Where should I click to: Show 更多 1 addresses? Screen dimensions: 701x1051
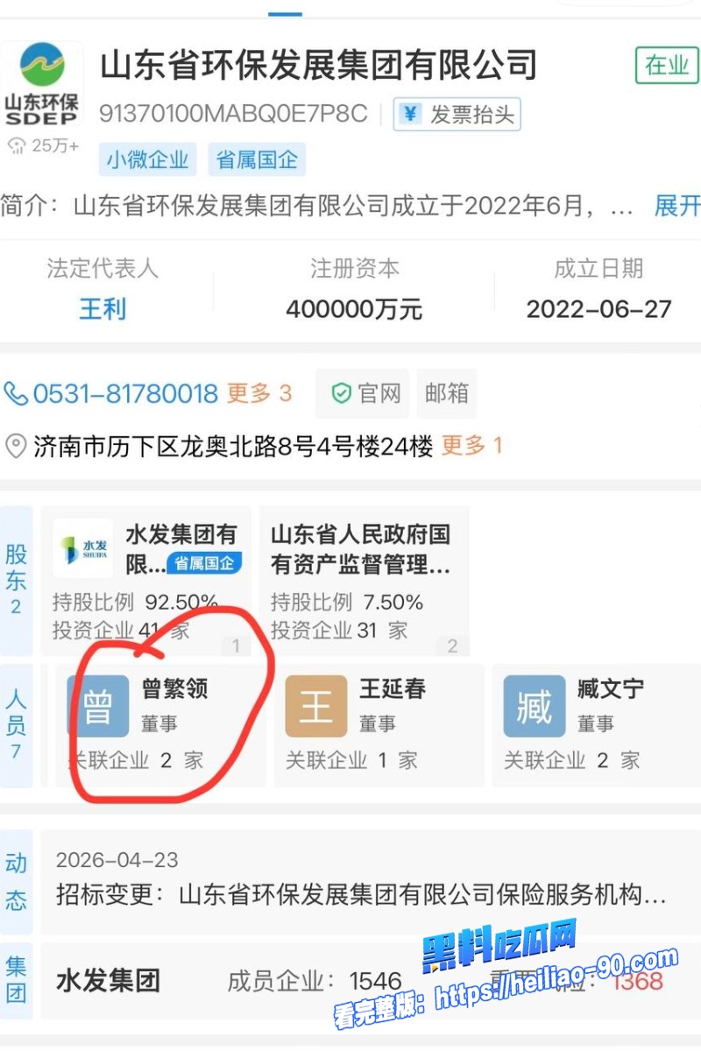[471, 446]
